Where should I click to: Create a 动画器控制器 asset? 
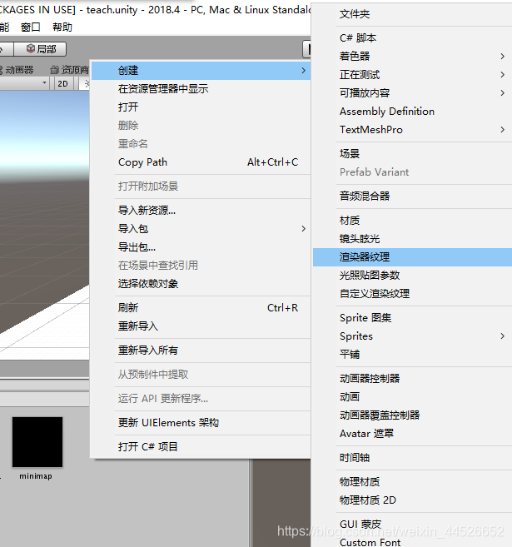click(x=412, y=379)
